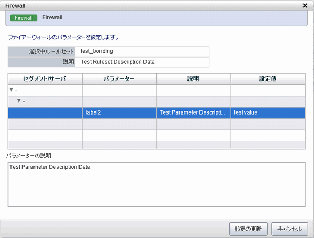Click the キャンセル button
314x238 pixels.
click(x=289, y=229)
